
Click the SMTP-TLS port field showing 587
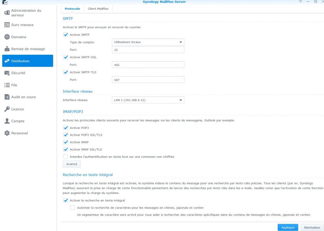click(148, 80)
